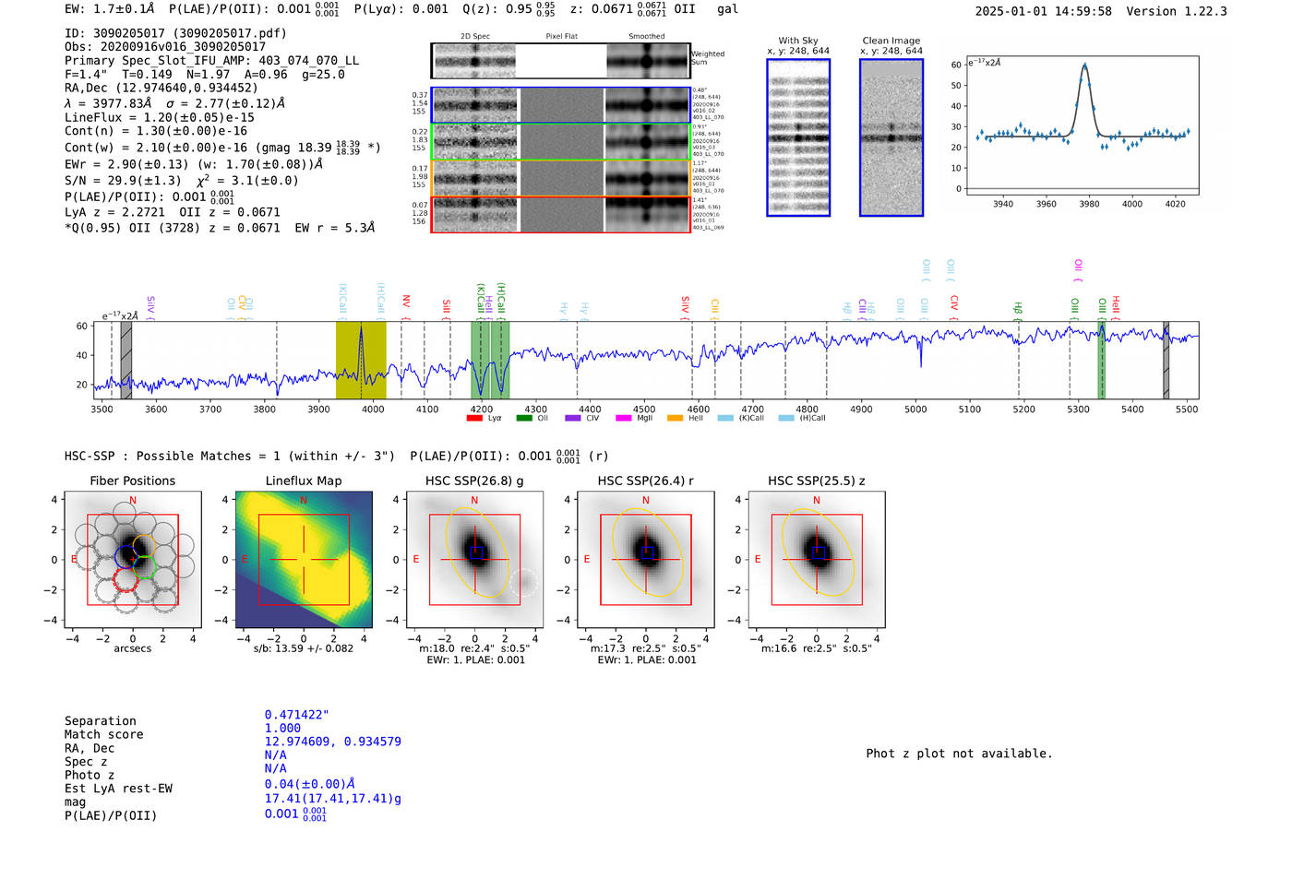
Task: Click the HeII orange legend swatch
Action: [675, 419]
